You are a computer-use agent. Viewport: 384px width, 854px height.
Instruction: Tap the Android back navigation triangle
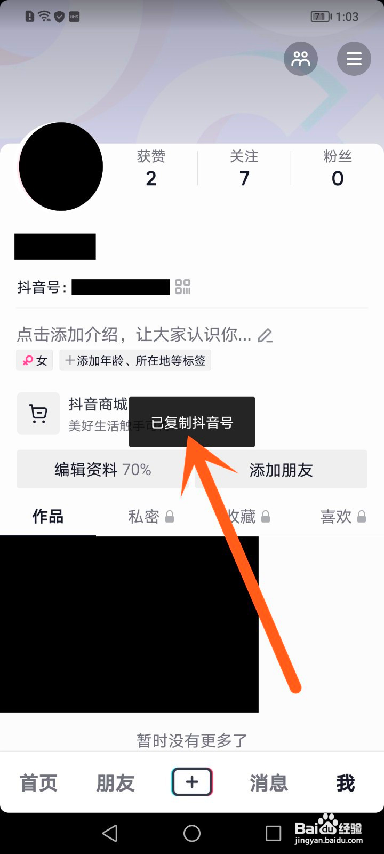(x=110, y=833)
